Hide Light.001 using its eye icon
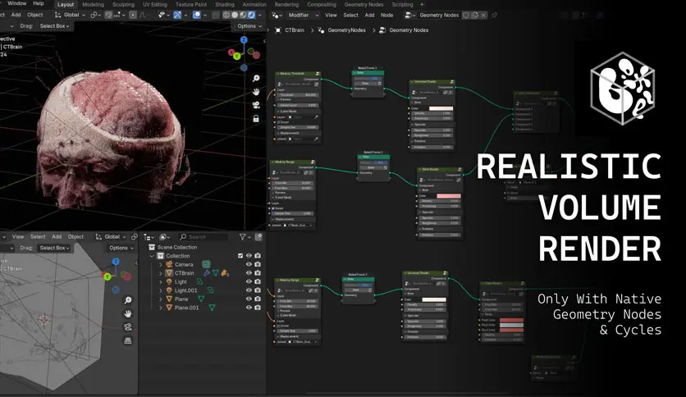This screenshot has width=686, height=397. pos(249,290)
